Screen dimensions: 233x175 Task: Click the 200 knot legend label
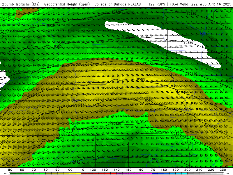coord(188,170)
